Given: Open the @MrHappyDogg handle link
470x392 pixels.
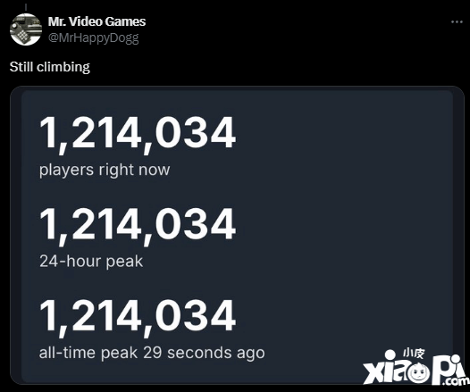Looking at the screenshot, I should pyautogui.click(x=93, y=38).
